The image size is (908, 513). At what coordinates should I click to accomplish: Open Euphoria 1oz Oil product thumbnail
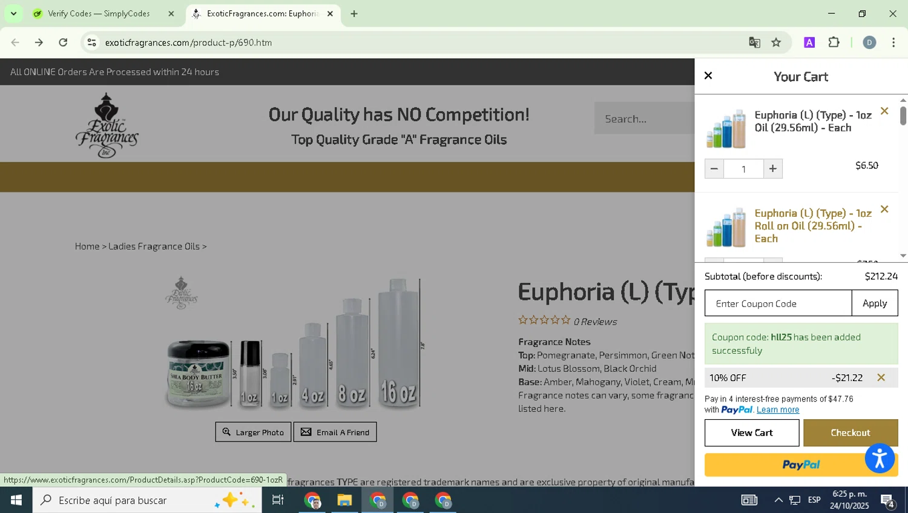pyautogui.click(x=726, y=129)
